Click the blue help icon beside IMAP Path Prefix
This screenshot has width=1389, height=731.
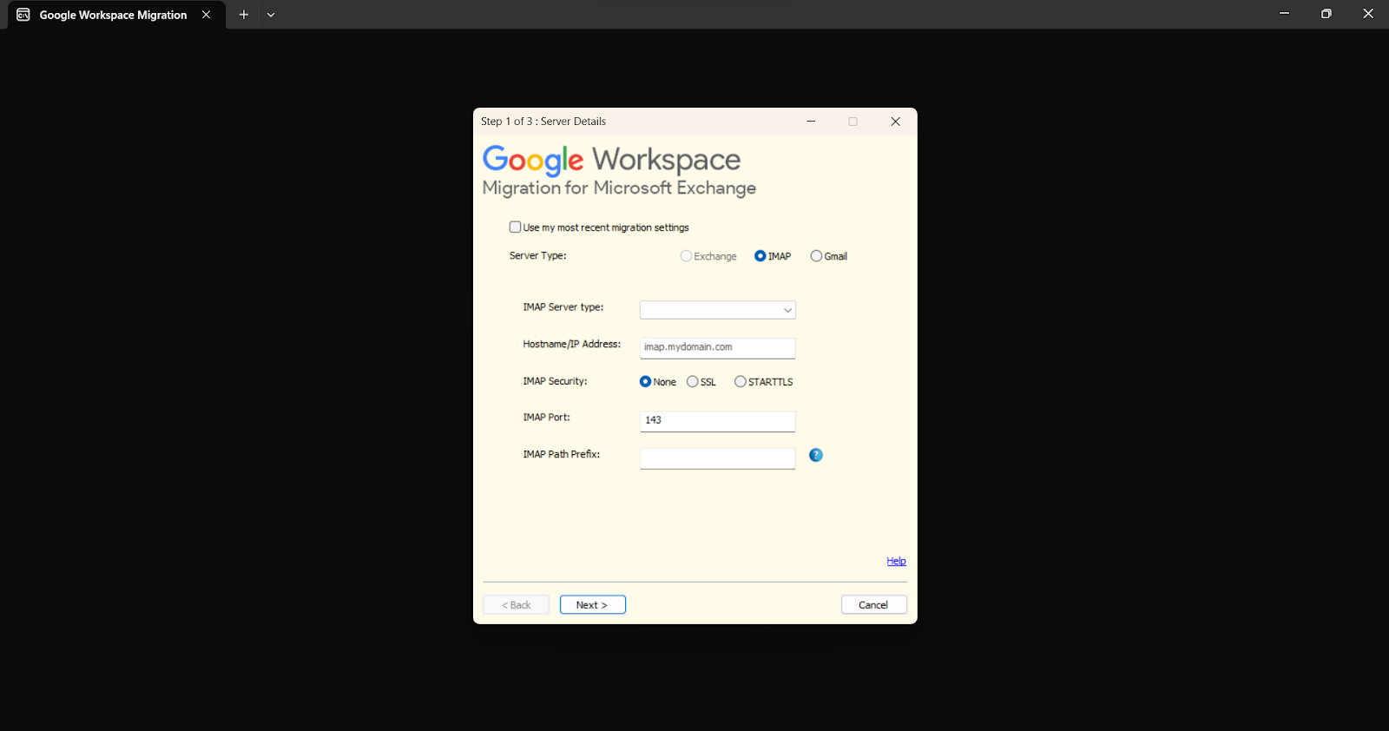click(x=816, y=455)
